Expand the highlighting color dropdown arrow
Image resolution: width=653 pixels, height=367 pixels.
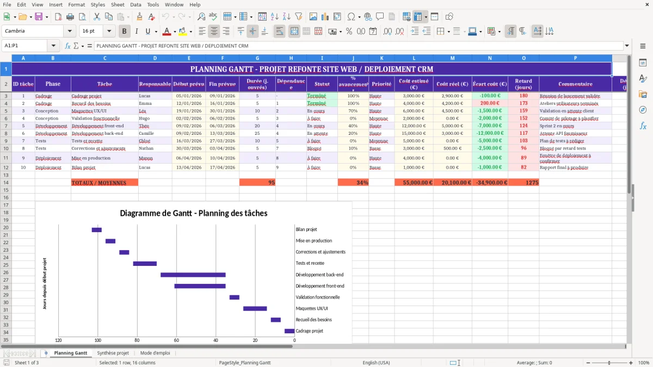pos(190,32)
